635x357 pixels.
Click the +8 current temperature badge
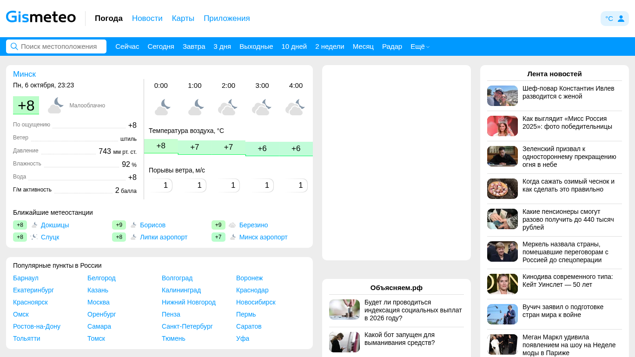coord(26,105)
